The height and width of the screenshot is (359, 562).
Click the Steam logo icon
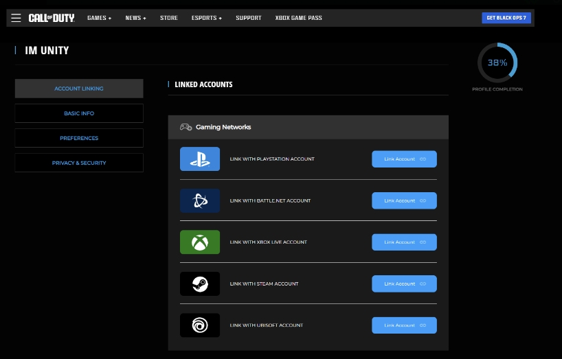coord(200,283)
